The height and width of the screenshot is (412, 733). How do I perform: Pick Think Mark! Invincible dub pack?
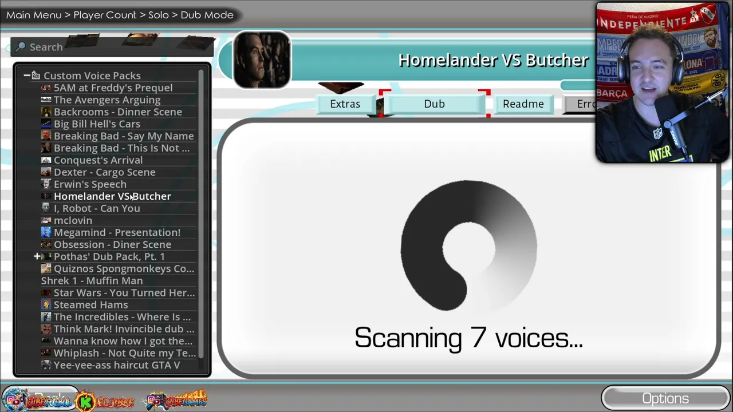click(119, 328)
